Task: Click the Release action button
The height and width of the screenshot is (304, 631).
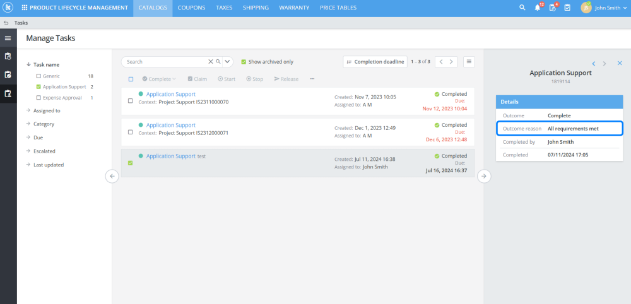Action: pyautogui.click(x=286, y=79)
